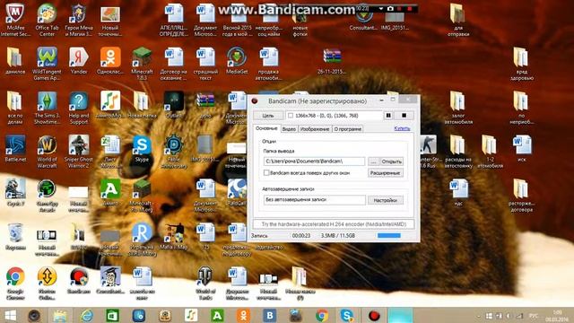
Task: Click the blue recording progress bar
Action: [388, 235]
